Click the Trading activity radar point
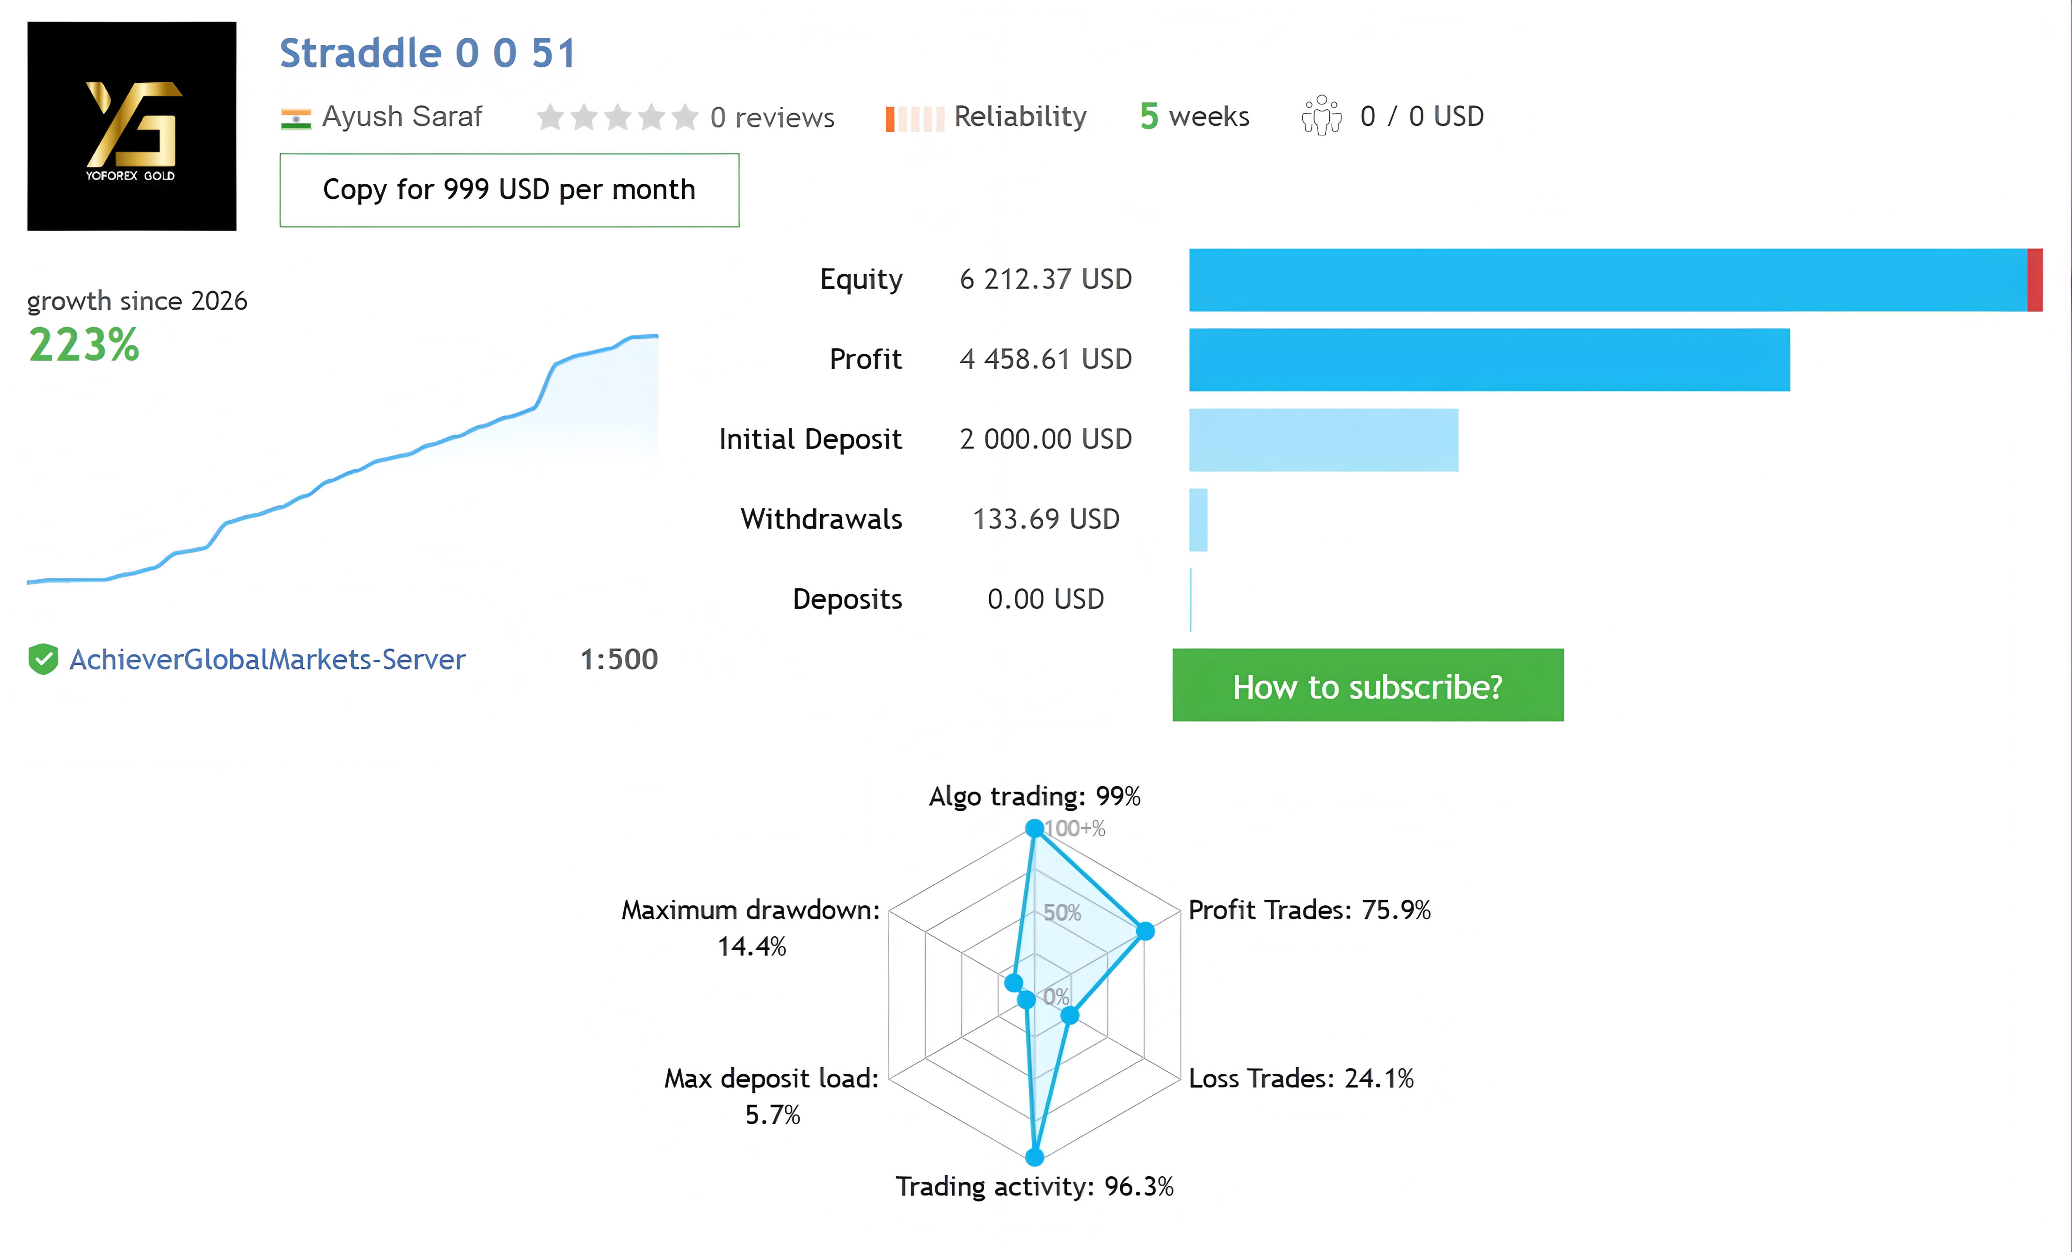The height and width of the screenshot is (1252, 2072). tap(1035, 1157)
